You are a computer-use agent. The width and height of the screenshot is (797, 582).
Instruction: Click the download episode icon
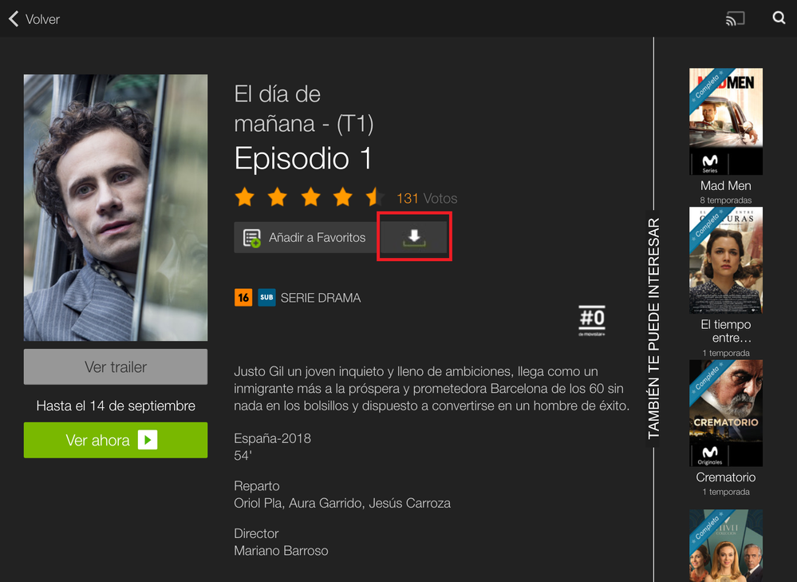point(414,237)
